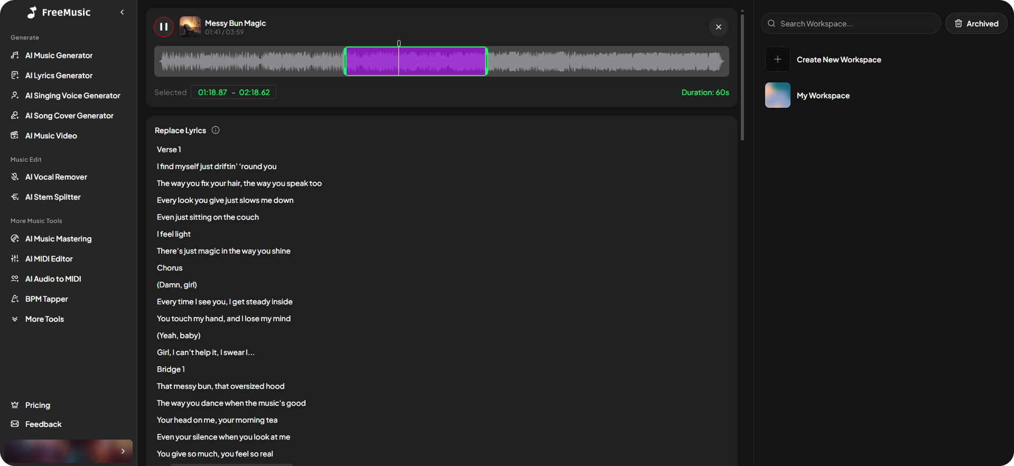Click the Replace Lyrics info icon
This screenshot has width=1014, height=466.
216,131
